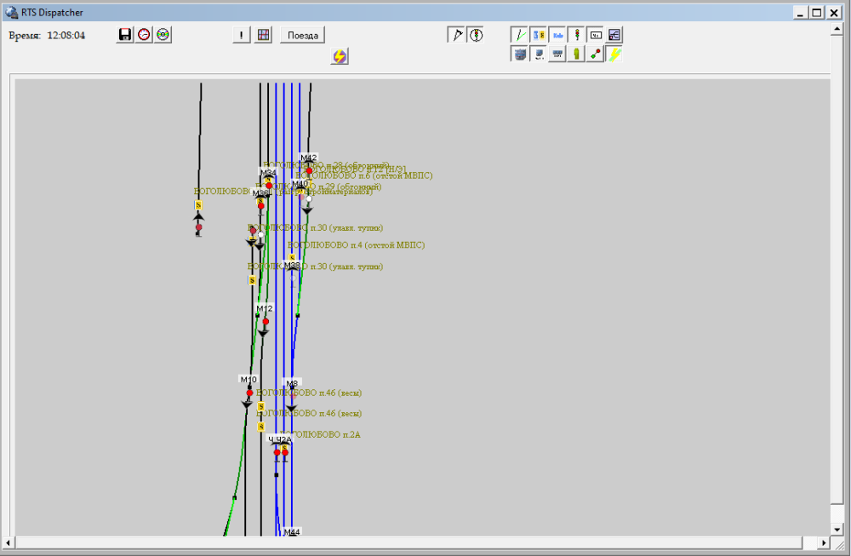Viewport: 851px width, 556px height.
Task: Click the red clock icon
Action: pyautogui.click(x=144, y=35)
